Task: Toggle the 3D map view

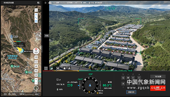Action: (x=36, y=57)
